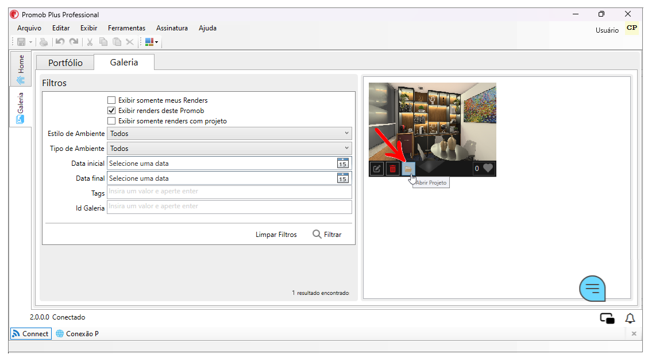Click the Filtrar button
The height and width of the screenshot is (362, 652).
click(x=327, y=235)
